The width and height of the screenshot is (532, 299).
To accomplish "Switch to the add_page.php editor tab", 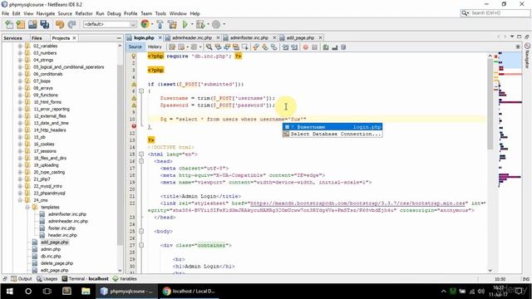I will 300,37.
